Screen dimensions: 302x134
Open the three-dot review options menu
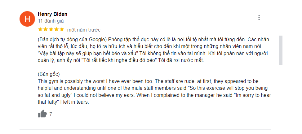tap(259, 18)
